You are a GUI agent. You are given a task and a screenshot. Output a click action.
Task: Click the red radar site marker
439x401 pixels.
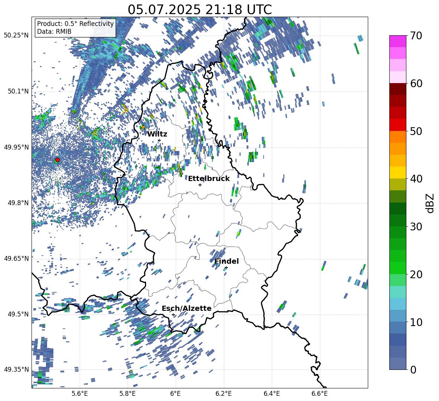(x=57, y=160)
